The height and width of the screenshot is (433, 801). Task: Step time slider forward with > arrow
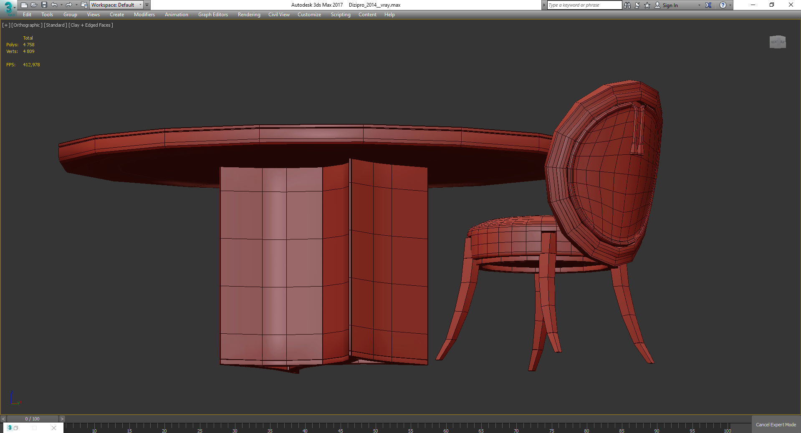click(62, 419)
